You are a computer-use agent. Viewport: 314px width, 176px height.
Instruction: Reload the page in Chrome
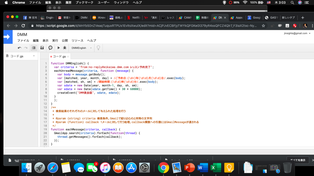(x=23, y=26)
